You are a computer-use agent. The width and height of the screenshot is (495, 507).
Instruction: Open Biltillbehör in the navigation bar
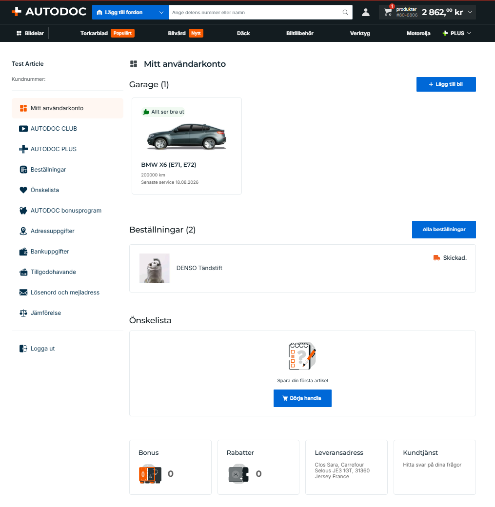(300, 33)
